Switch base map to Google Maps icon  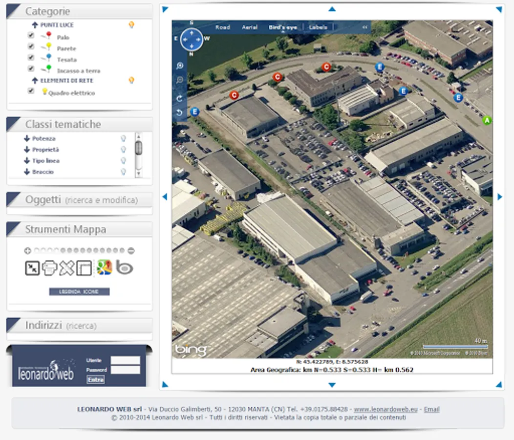(x=105, y=267)
